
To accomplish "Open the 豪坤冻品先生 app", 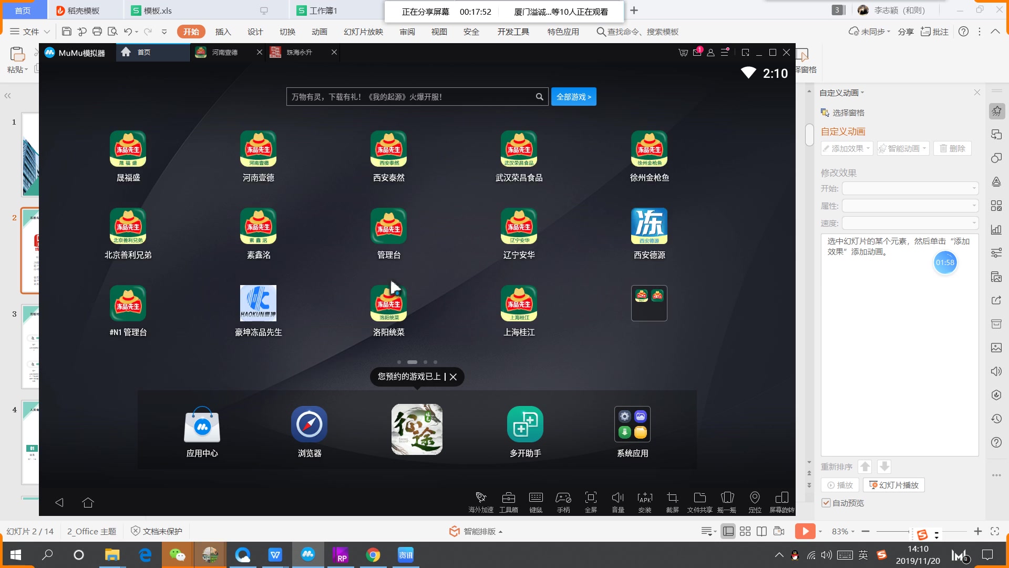I will 258,303.
